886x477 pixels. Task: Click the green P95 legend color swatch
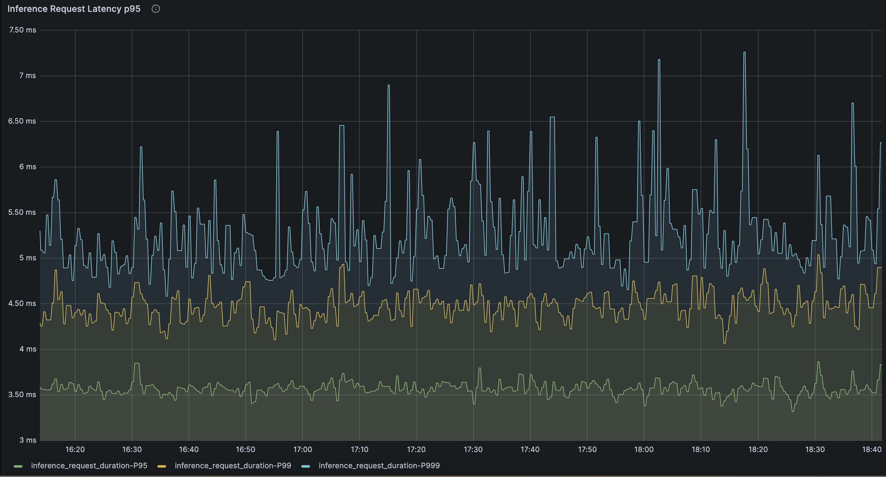(x=18, y=466)
